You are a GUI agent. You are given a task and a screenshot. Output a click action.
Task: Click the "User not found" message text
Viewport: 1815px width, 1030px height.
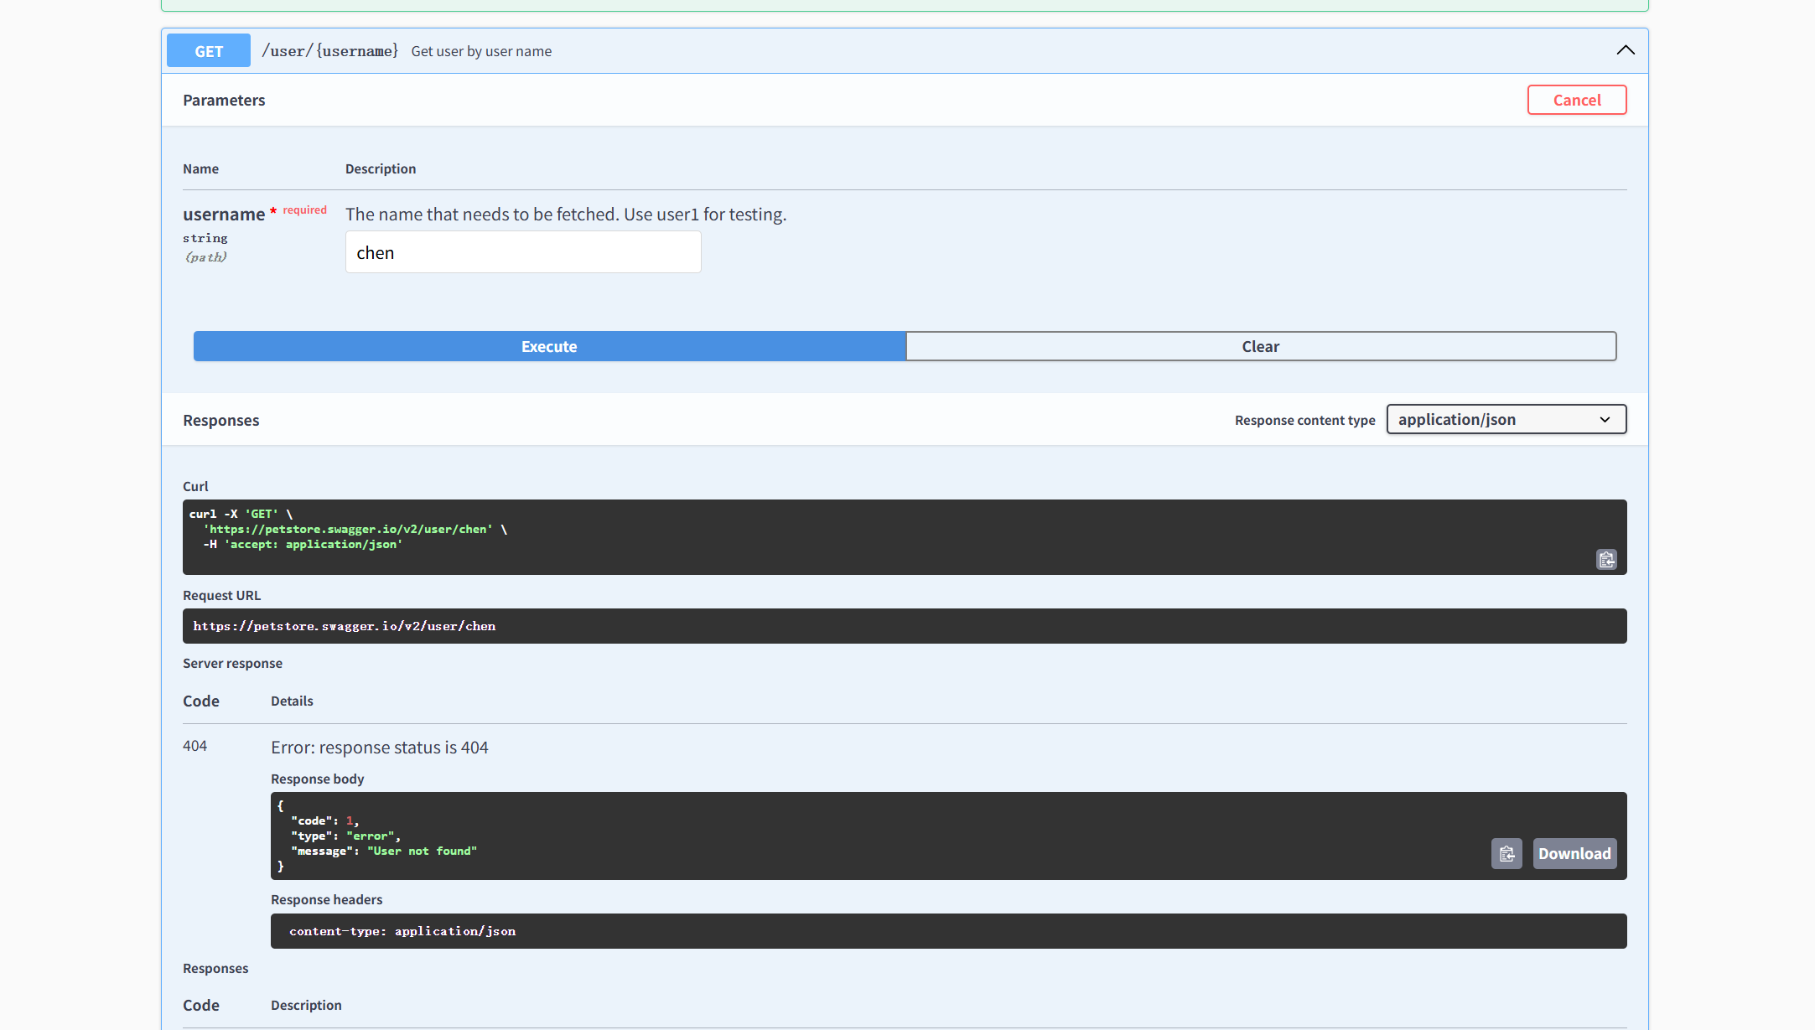coord(422,851)
